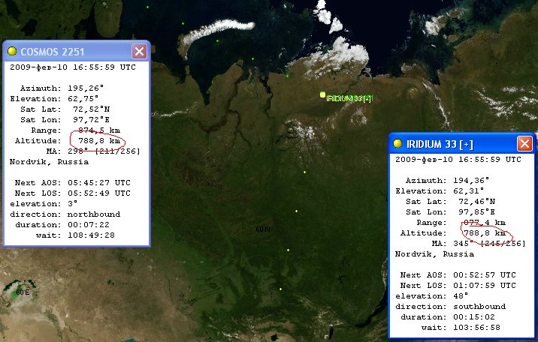Click the 60E longitude label on map

tap(23, 291)
